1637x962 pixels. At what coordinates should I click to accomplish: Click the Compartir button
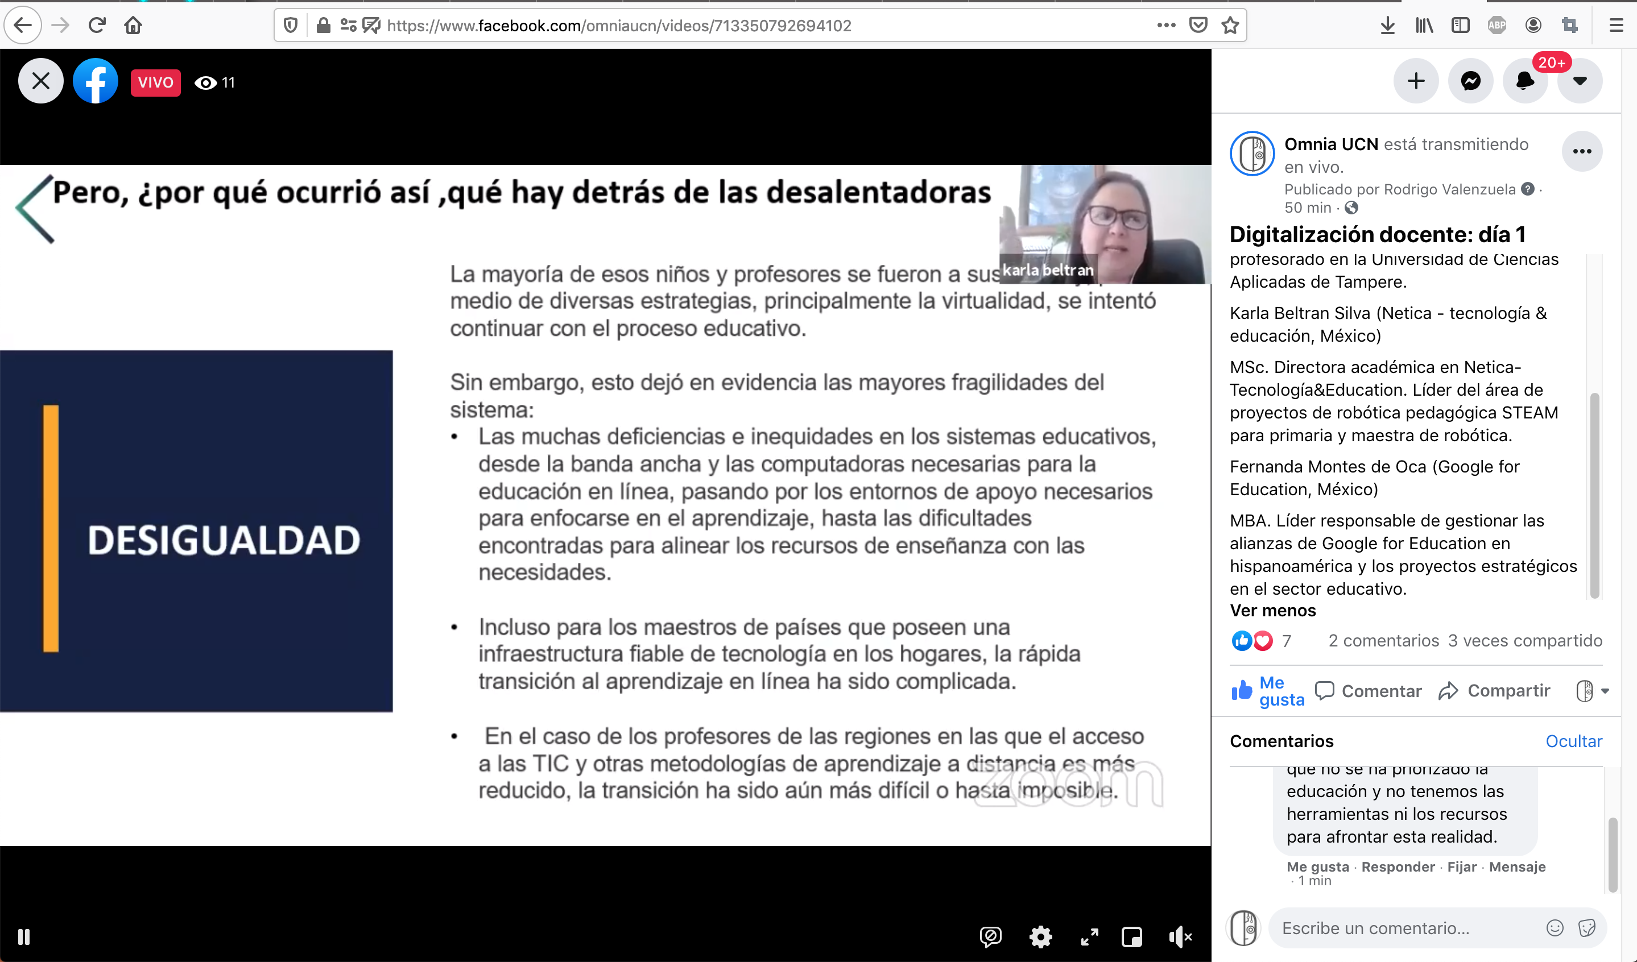pos(1495,691)
